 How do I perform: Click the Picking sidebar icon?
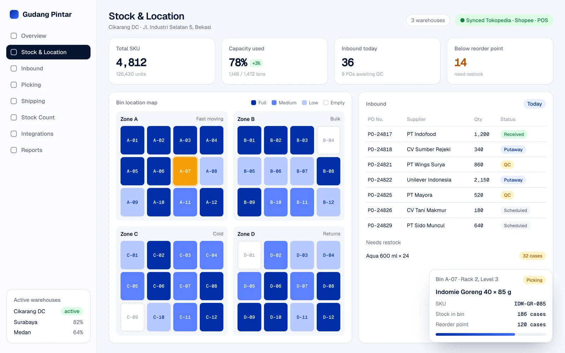14,85
